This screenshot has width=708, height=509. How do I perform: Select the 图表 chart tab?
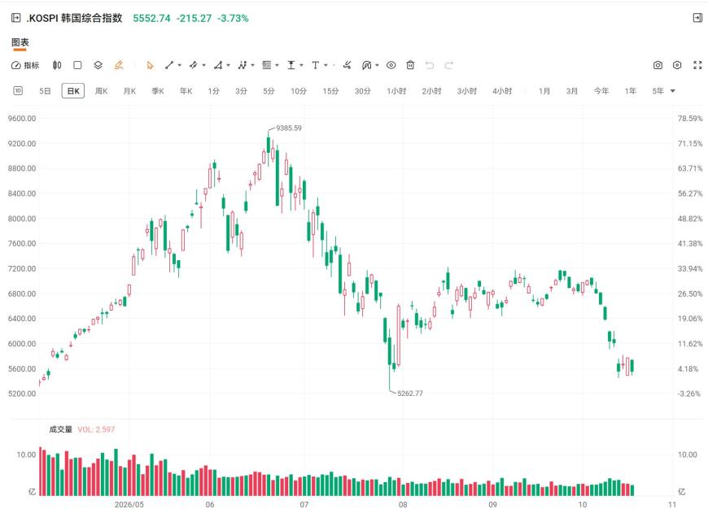[20, 42]
